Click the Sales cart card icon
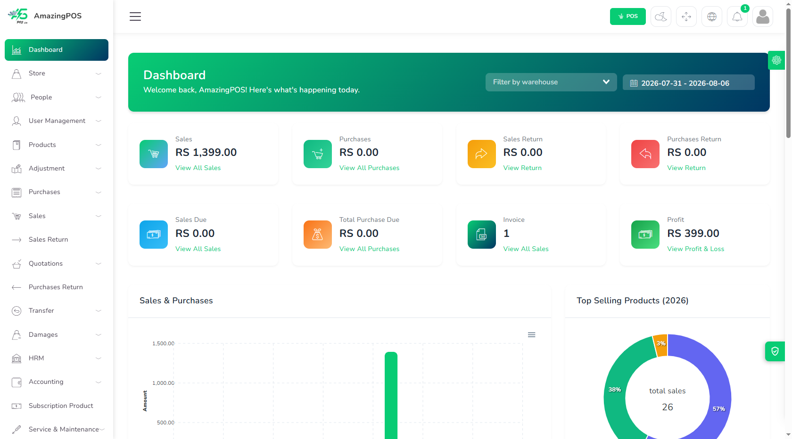 pos(154,154)
